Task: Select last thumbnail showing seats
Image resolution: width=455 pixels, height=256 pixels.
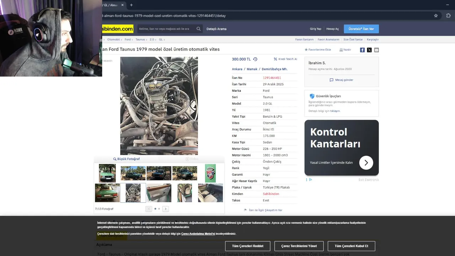Action: [x=210, y=193]
